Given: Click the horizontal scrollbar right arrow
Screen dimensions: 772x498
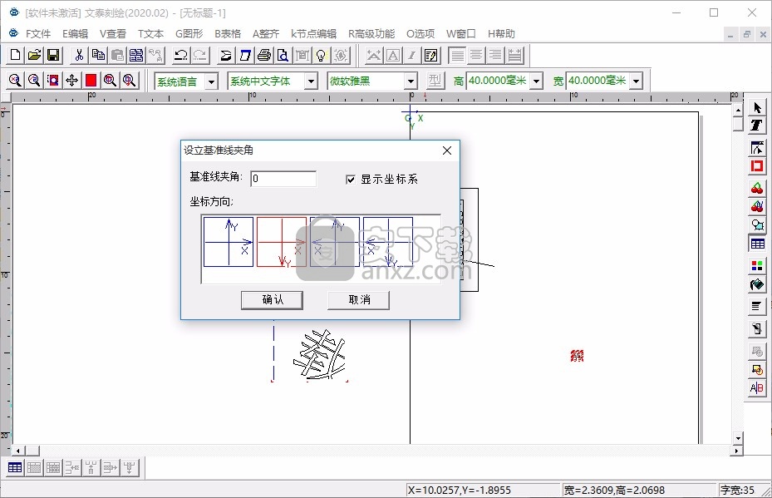Looking at the screenshot, I should click(737, 451).
